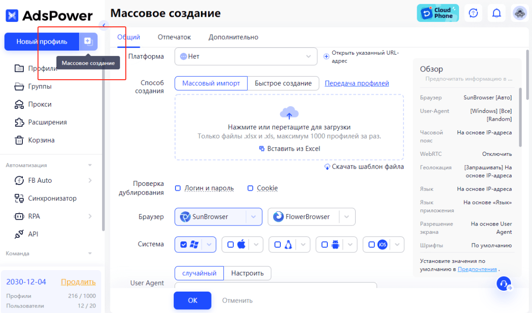Collapse the Команда section
Viewport: 532px width, 313px height.
click(x=90, y=253)
